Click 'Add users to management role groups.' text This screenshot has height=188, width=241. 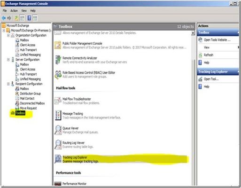click(x=85, y=77)
